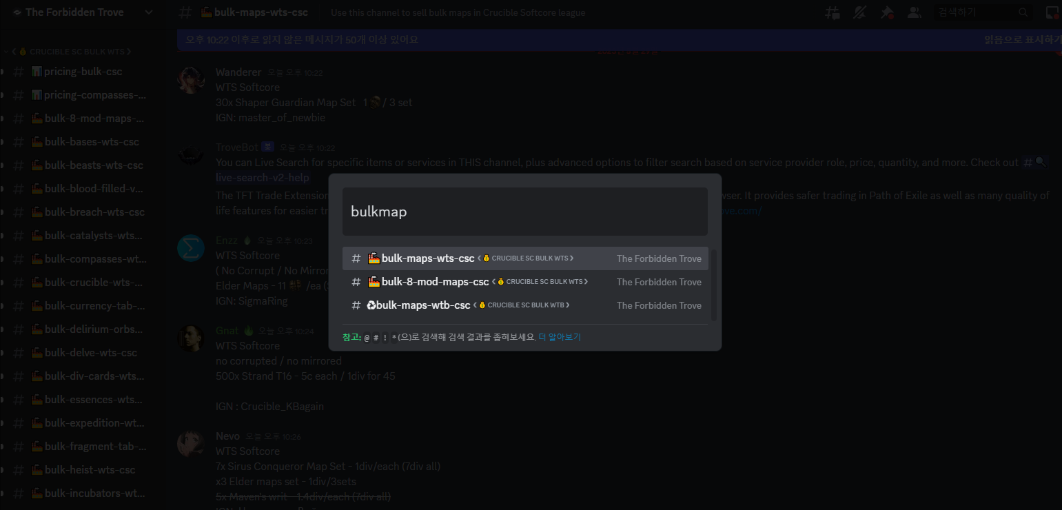Open the inbox icon in header

point(1052,12)
